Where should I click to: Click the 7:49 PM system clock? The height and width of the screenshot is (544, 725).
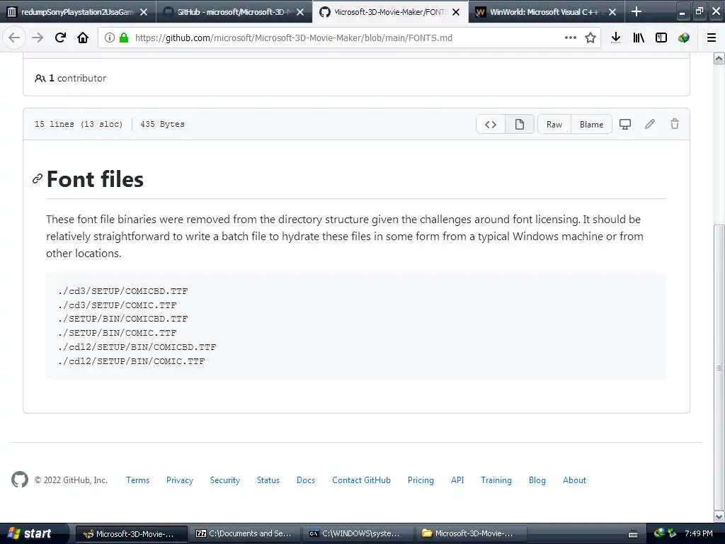coord(699,534)
